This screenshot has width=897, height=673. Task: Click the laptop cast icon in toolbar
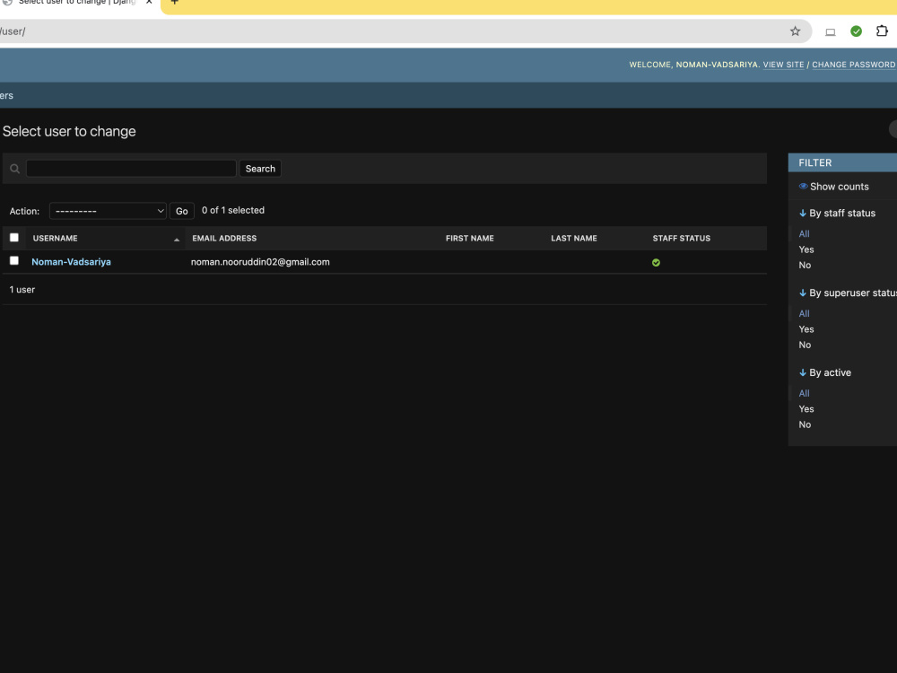click(x=830, y=32)
